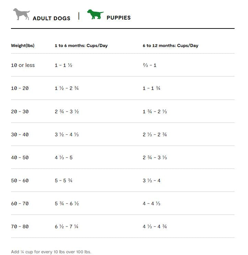248x255 pixels.
Task: Click the 30 - 40 weight row label
Action: tap(20, 135)
